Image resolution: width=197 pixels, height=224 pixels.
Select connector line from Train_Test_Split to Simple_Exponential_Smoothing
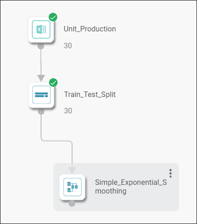click(57, 141)
